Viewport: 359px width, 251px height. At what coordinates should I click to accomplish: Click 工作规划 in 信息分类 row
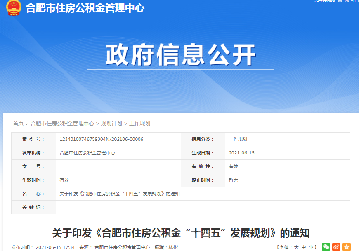pos(238,139)
